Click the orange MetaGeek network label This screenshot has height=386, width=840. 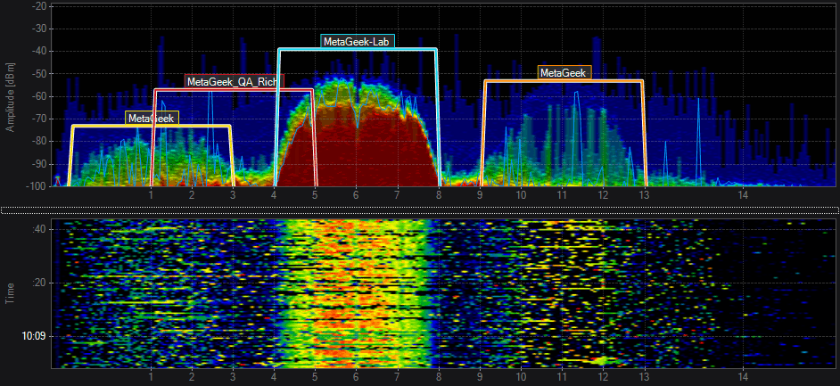point(564,72)
